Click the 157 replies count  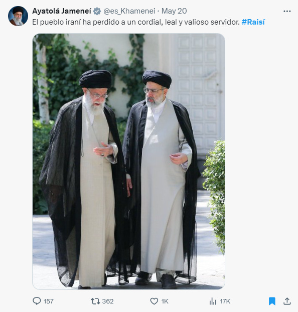coord(49,301)
